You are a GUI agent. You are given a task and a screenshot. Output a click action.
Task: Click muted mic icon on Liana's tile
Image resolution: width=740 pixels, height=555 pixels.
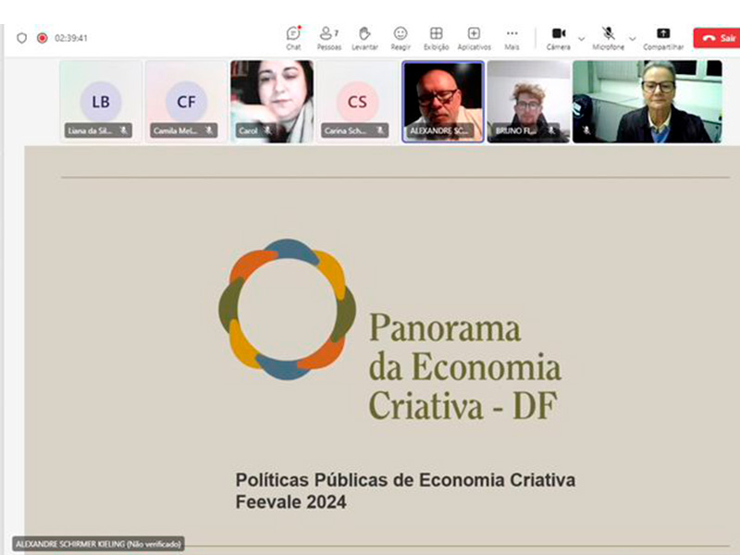pyautogui.click(x=124, y=130)
